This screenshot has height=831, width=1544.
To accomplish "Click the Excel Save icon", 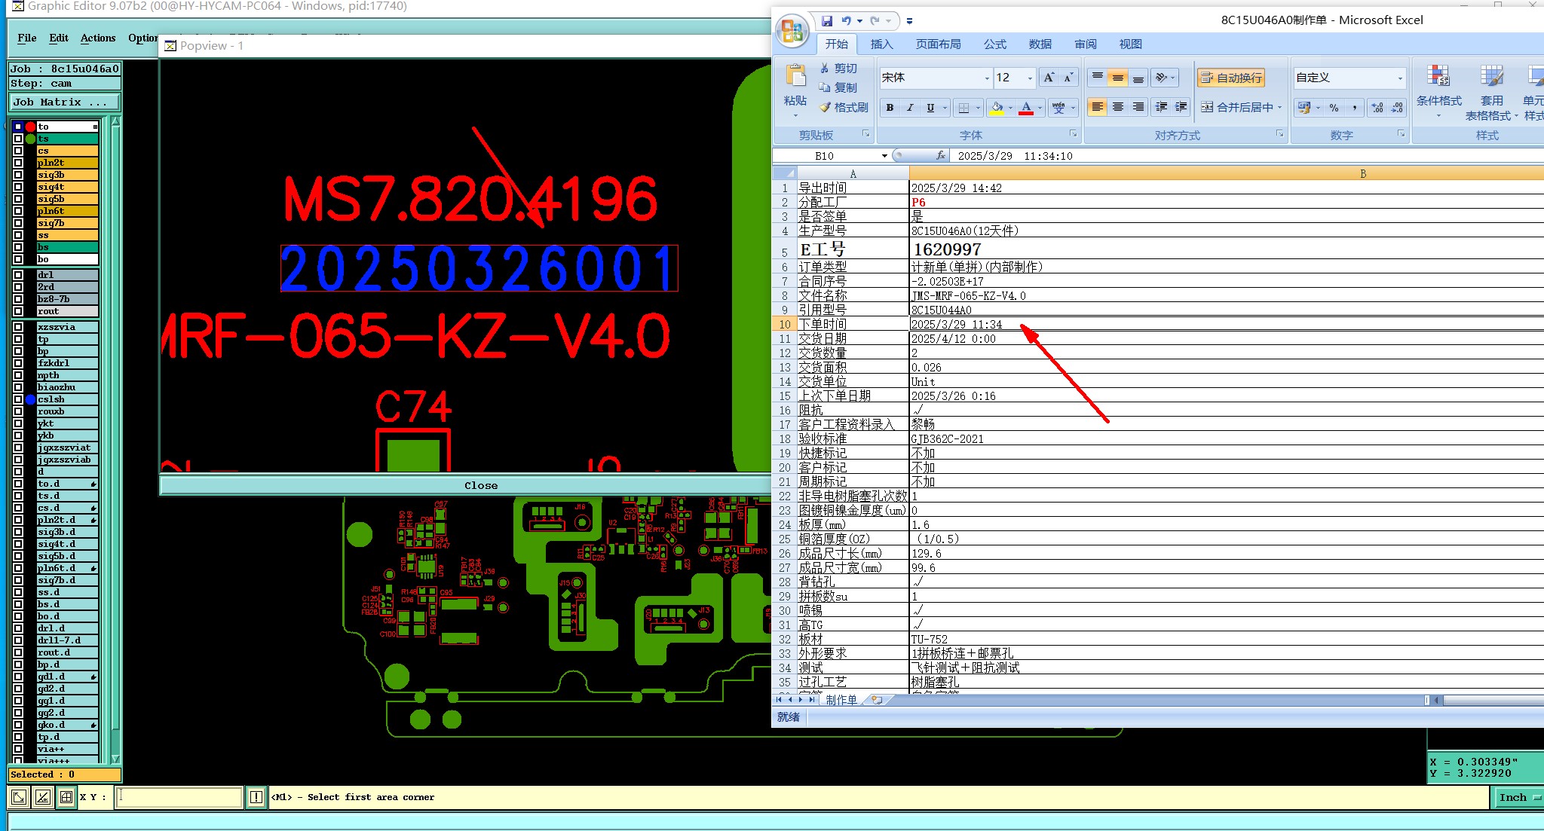I will 827,21.
